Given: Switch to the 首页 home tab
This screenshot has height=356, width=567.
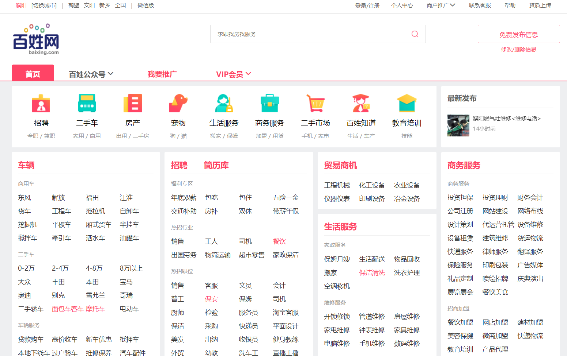Looking at the screenshot, I should tap(33, 74).
